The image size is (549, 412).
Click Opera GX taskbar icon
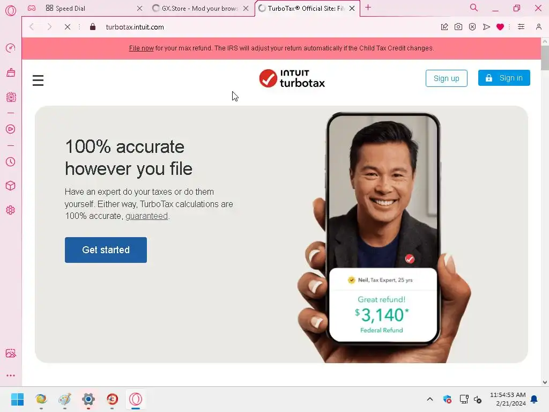pyautogui.click(x=136, y=399)
